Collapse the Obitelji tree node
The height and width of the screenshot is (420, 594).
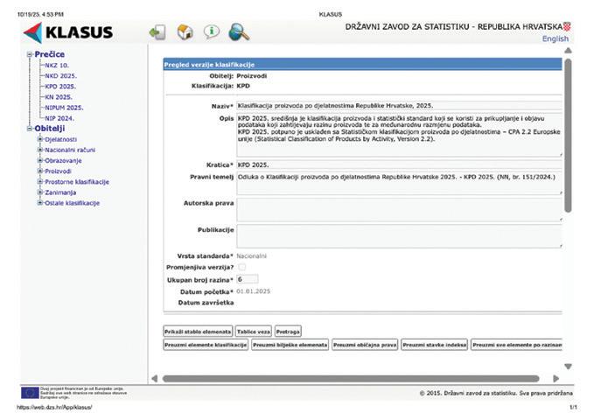click(x=30, y=129)
